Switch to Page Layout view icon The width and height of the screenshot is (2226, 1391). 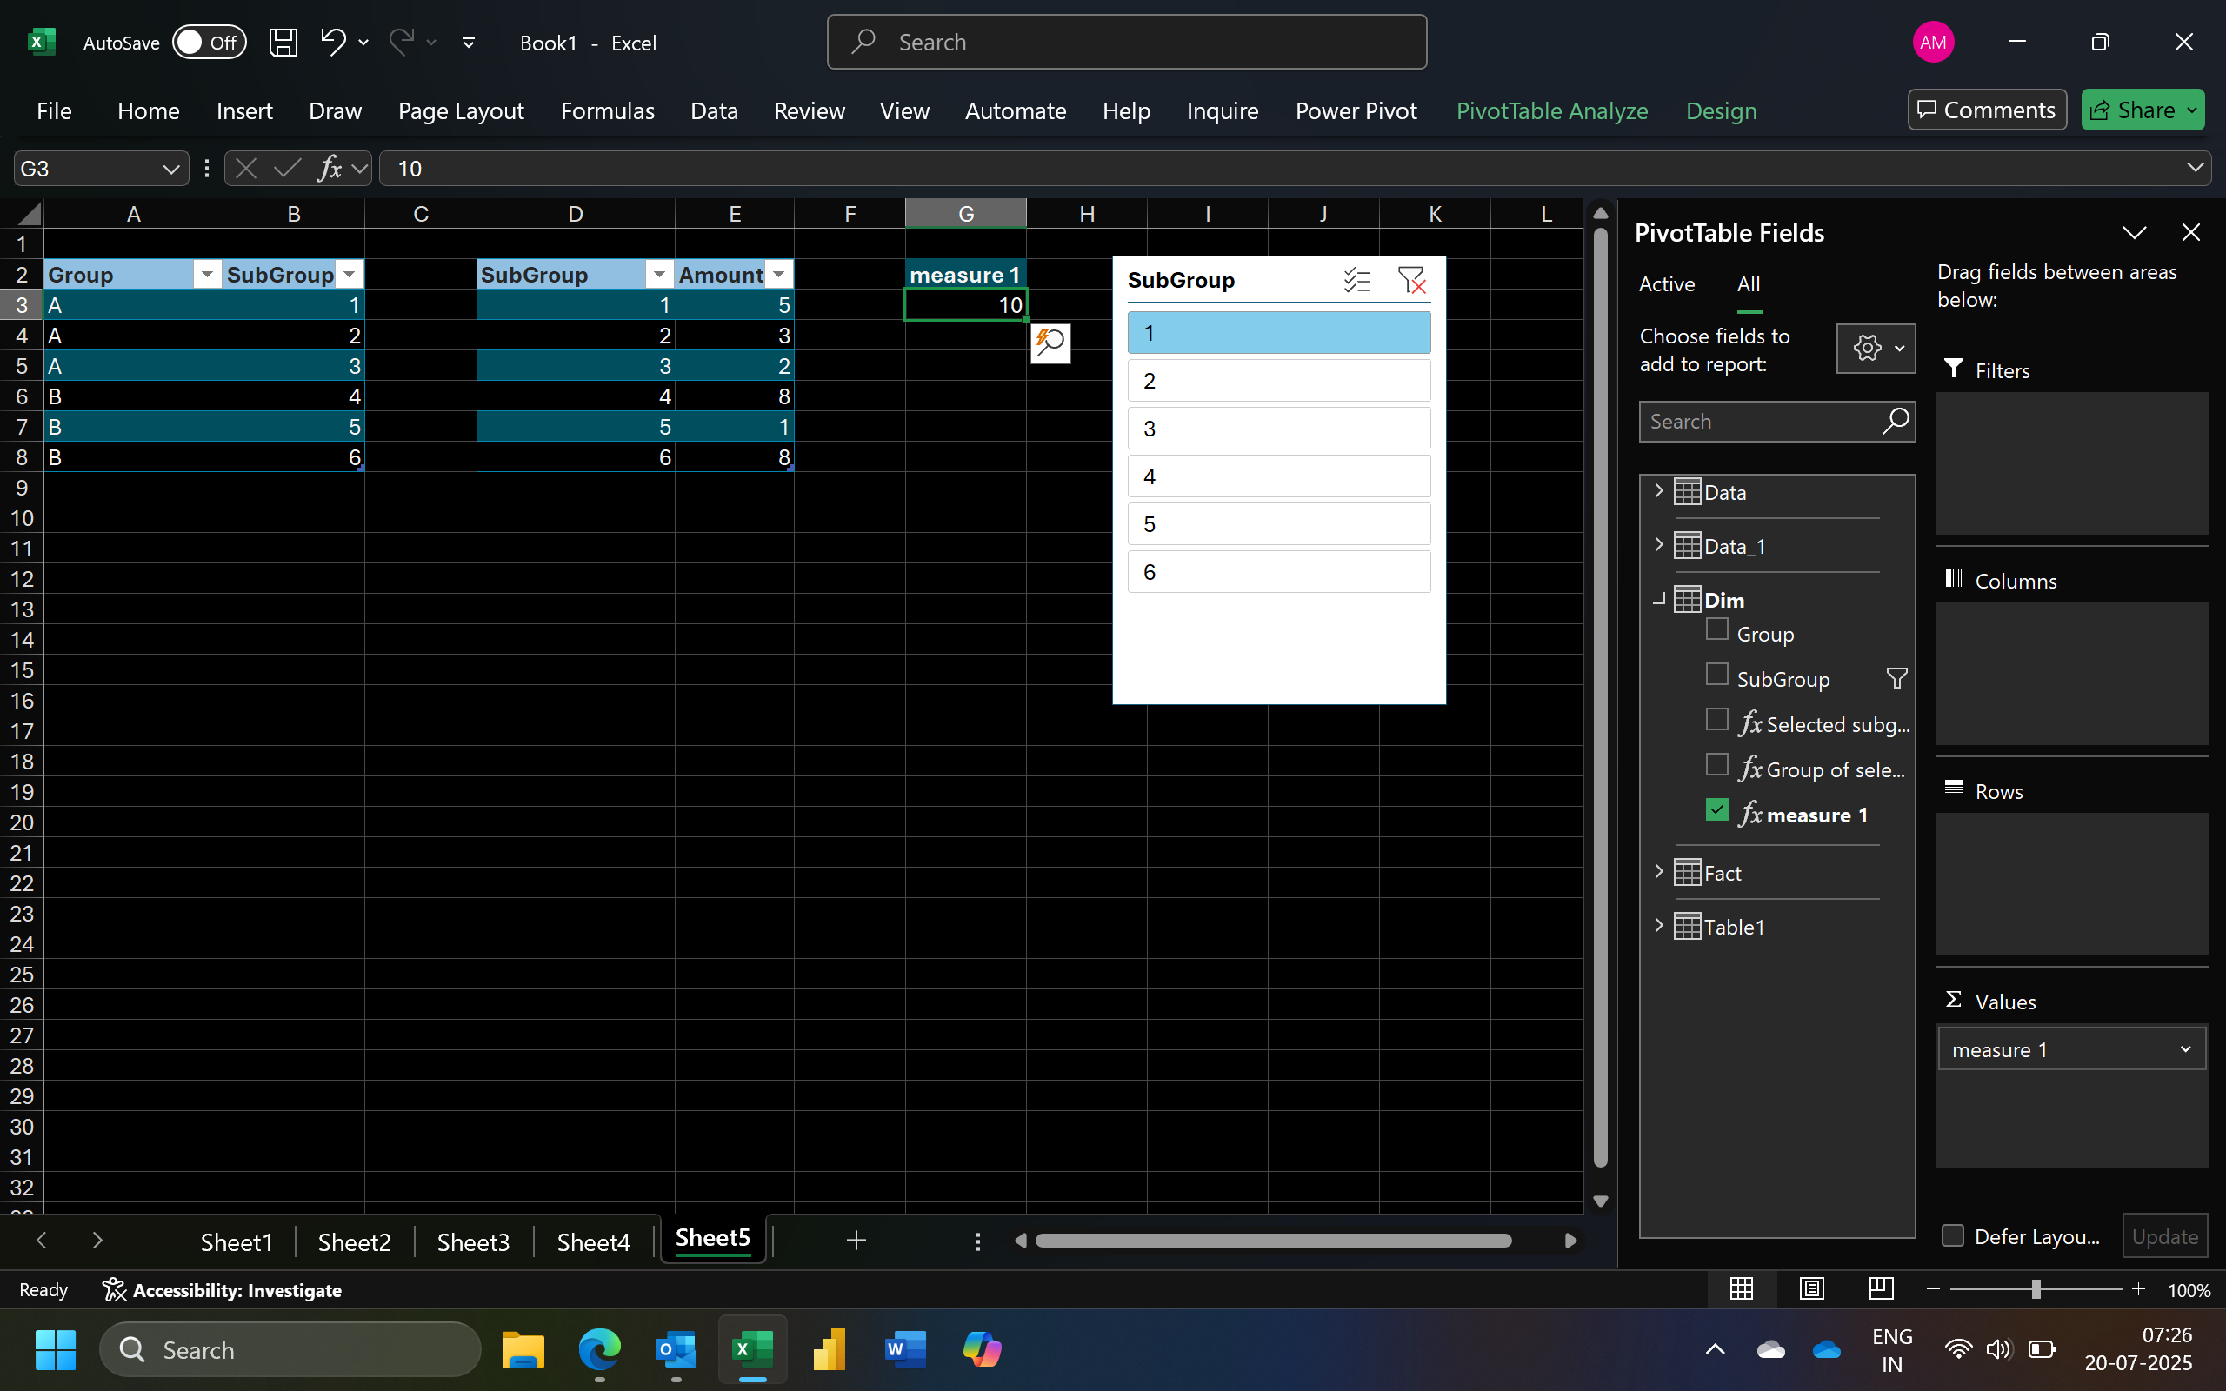click(x=1811, y=1289)
